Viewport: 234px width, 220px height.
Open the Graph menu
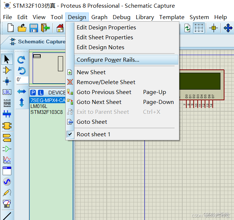99,17
